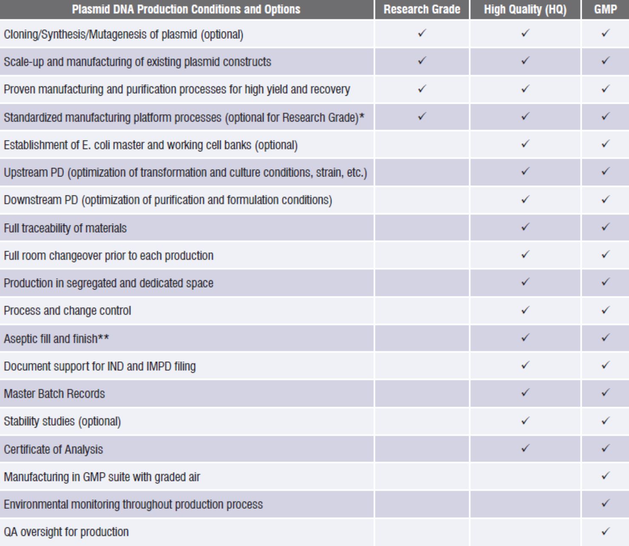Click High Quality checkmark for Upstream PD row
The image size is (629, 546).
pos(525,172)
